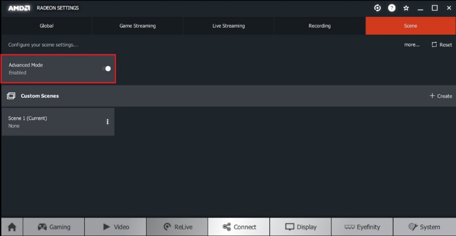Open the Help question mark icon
The height and width of the screenshot is (236, 456).
pos(392,8)
